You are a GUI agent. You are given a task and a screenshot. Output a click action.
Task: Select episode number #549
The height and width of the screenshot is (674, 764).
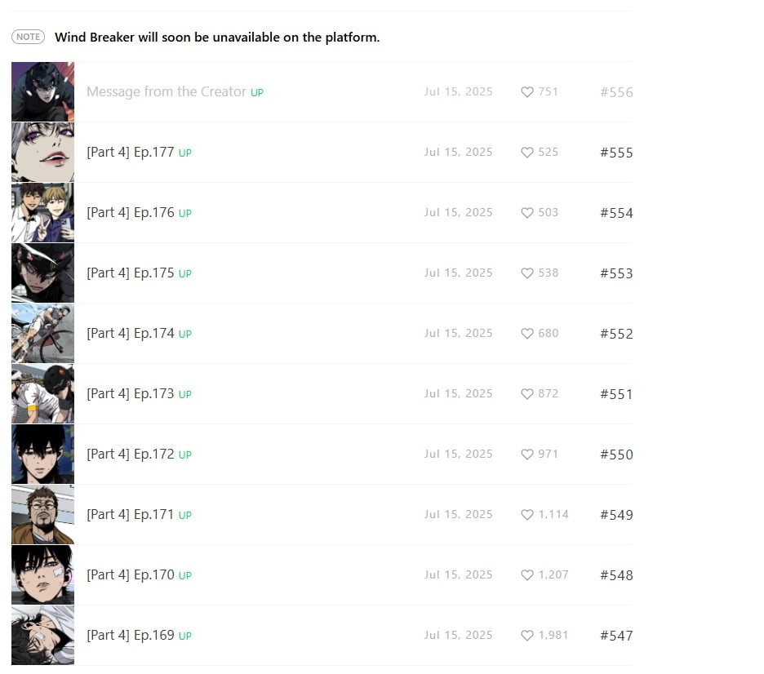tap(616, 515)
